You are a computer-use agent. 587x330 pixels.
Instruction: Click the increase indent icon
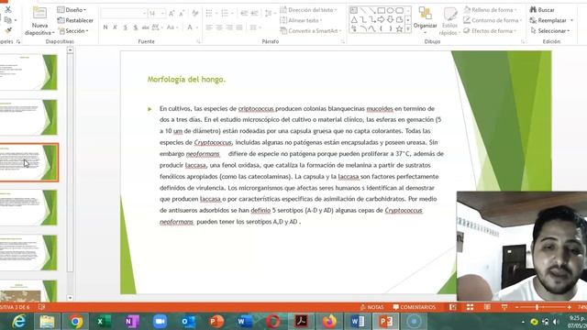[x=255, y=14]
